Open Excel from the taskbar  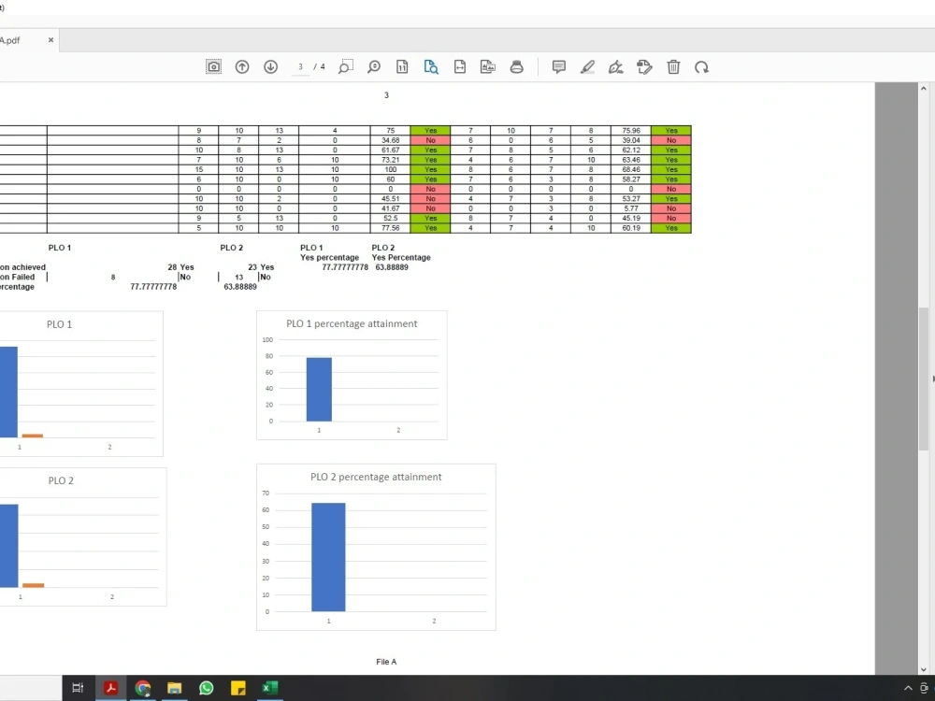(x=269, y=688)
